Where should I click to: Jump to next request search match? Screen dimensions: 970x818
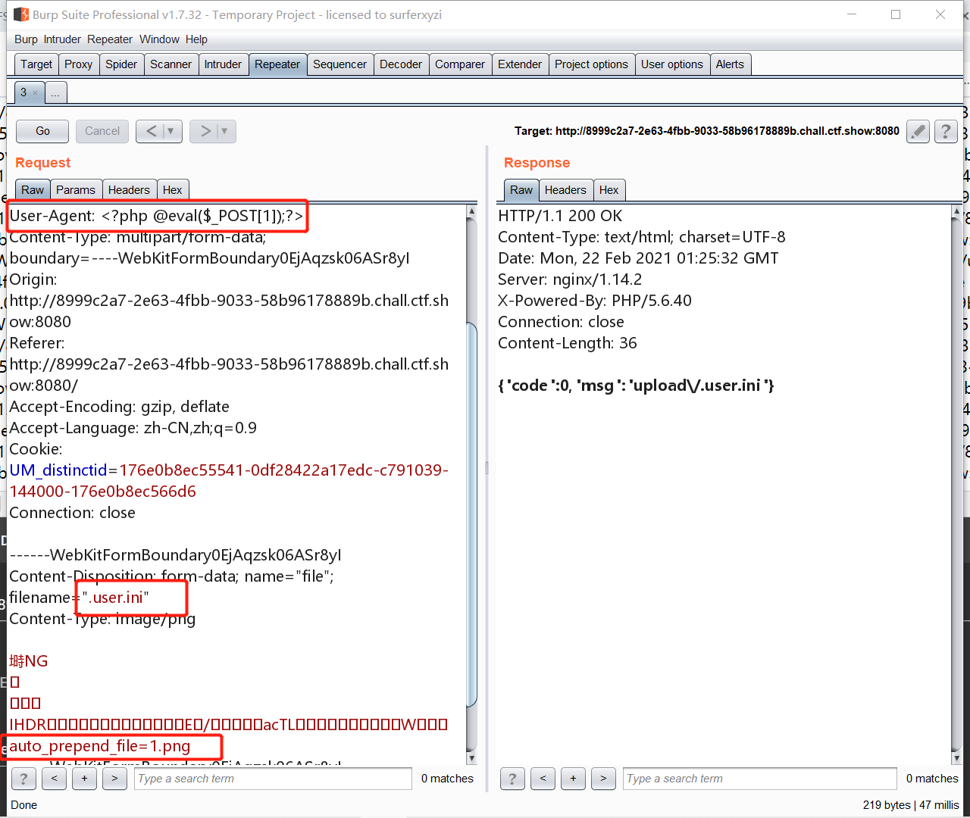(114, 779)
